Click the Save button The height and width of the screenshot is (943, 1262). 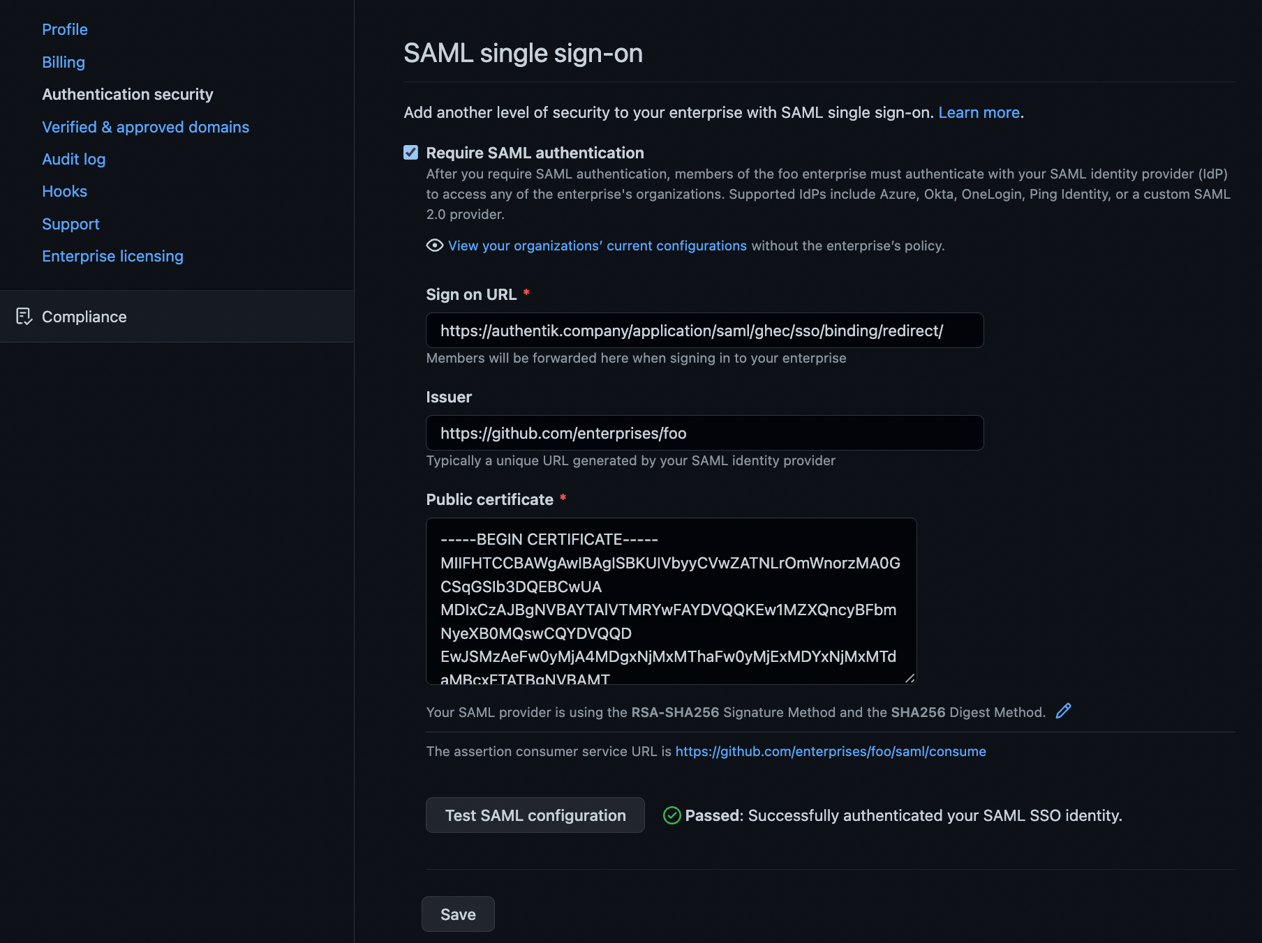[x=457, y=914]
